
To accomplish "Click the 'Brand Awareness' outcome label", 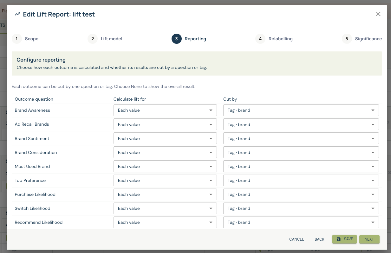I will coord(32,110).
